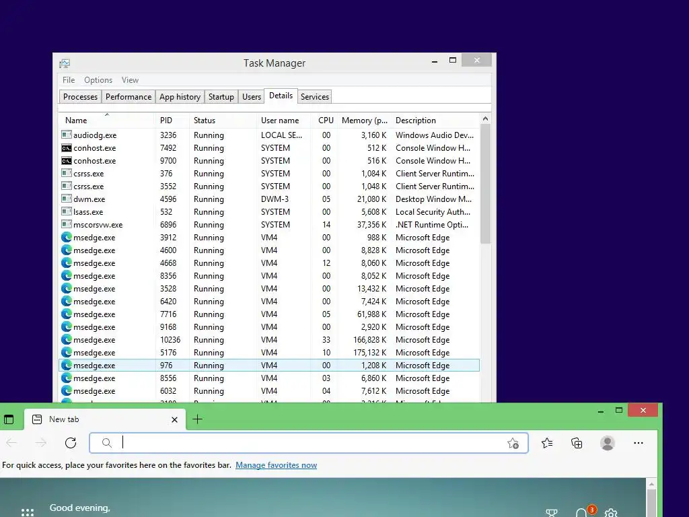
Task: Select csrss.exe with PID 3552
Action: (269, 186)
